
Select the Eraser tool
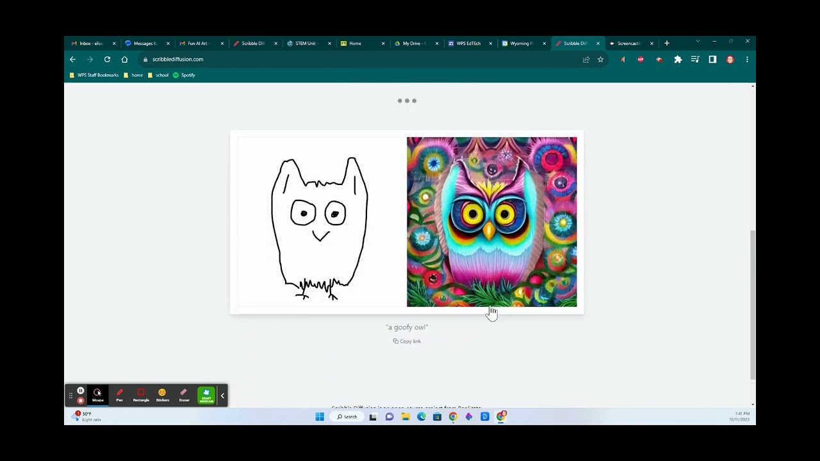tap(184, 395)
